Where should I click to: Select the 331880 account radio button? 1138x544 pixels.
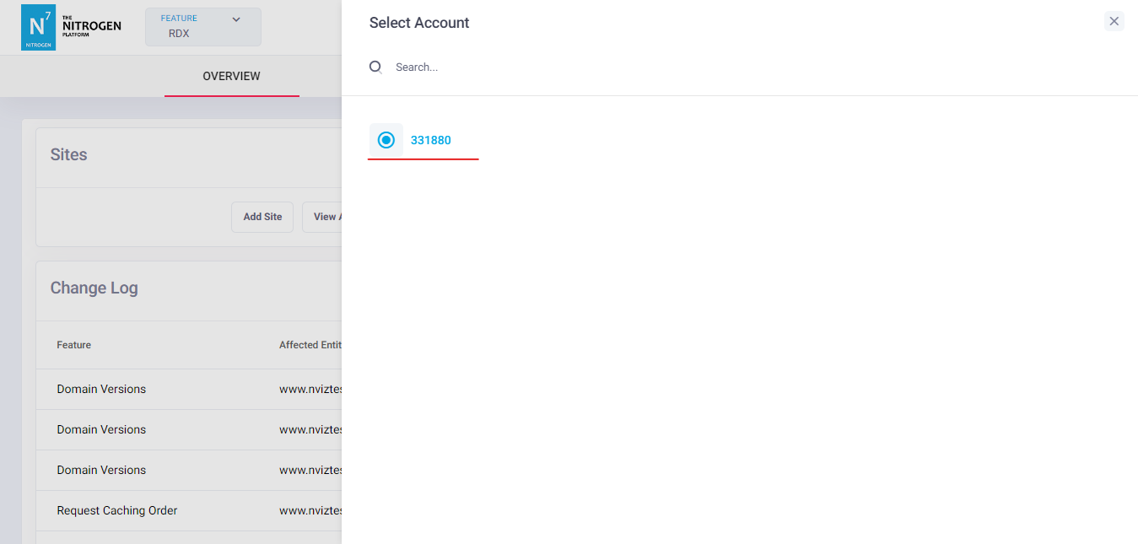click(x=386, y=140)
